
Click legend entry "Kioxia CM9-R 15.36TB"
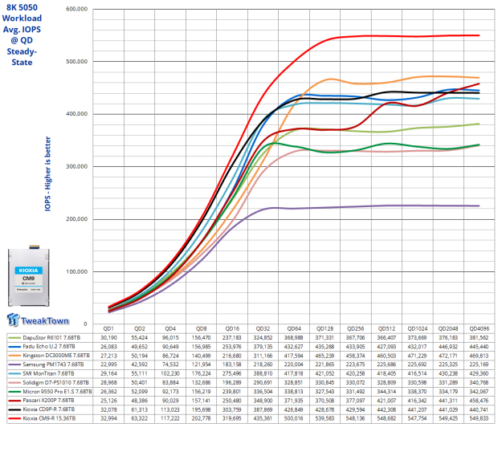tap(49, 418)
